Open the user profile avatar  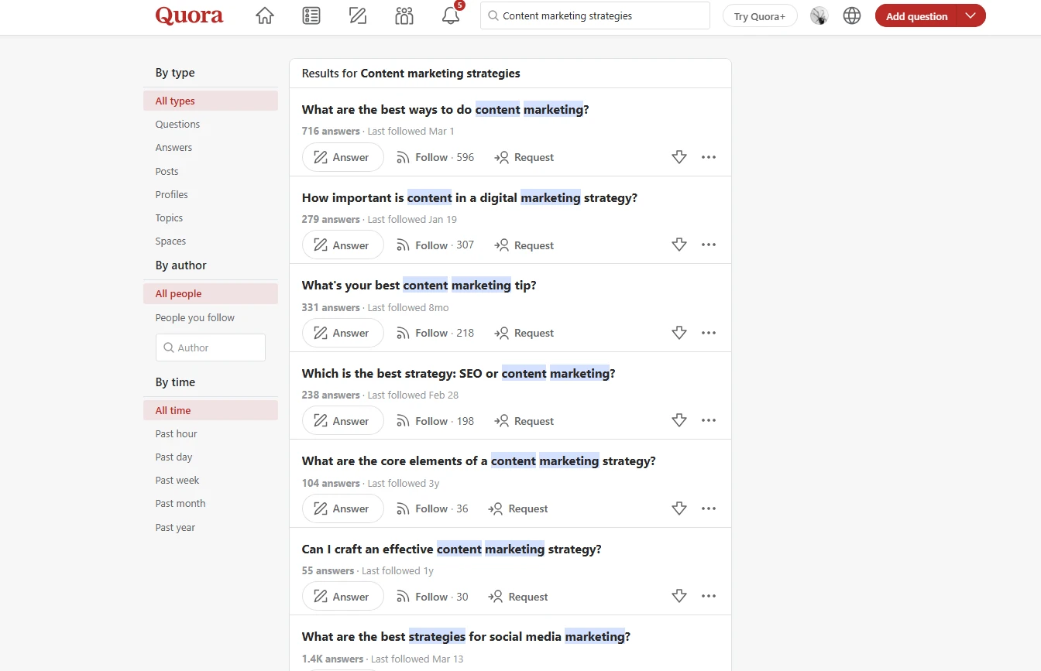click(819, 16)
